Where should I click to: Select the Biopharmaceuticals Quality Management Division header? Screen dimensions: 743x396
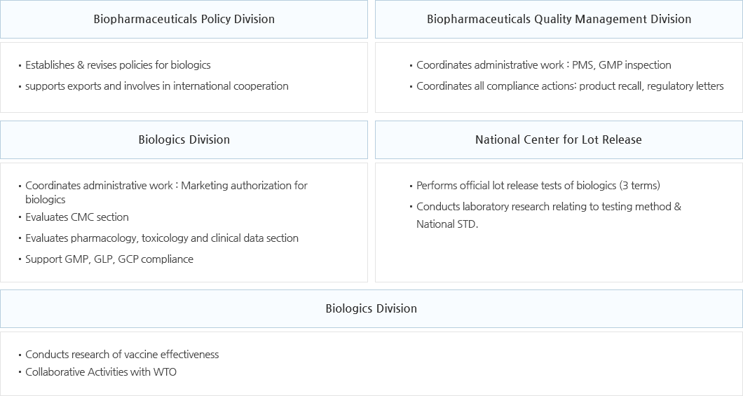click(x=559, y=19)
